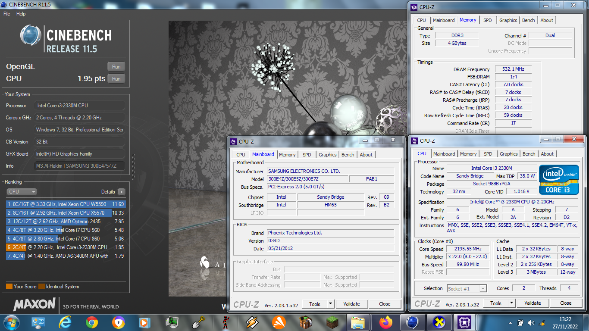Image resolution: width=589 pixels, height=331 pixels.
Task: Open Bench tab in CPU-Z Mainboard window
Action: 348,155
